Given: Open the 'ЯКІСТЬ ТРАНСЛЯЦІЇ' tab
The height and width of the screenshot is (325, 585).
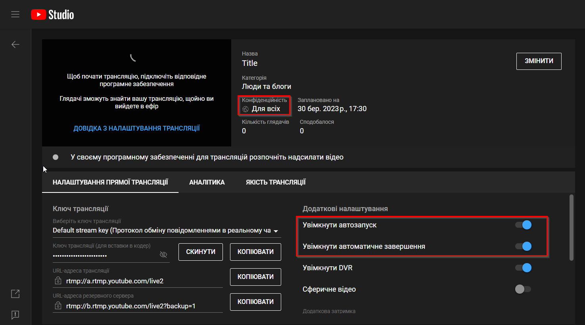Looking at the screenshot, I should [276, 182].
